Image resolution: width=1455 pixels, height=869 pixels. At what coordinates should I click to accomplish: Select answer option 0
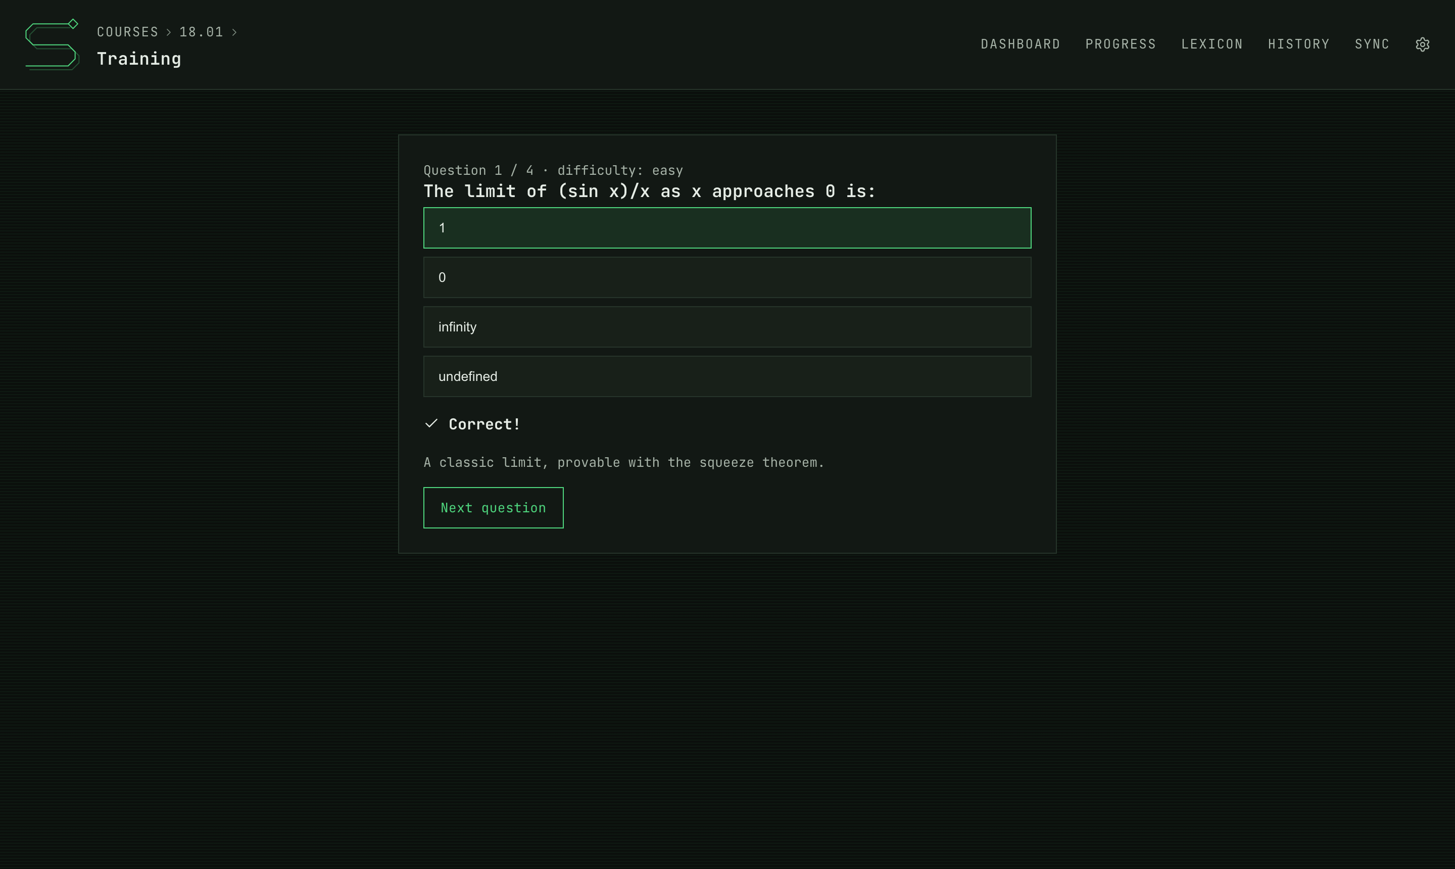[x=727, y=277]
